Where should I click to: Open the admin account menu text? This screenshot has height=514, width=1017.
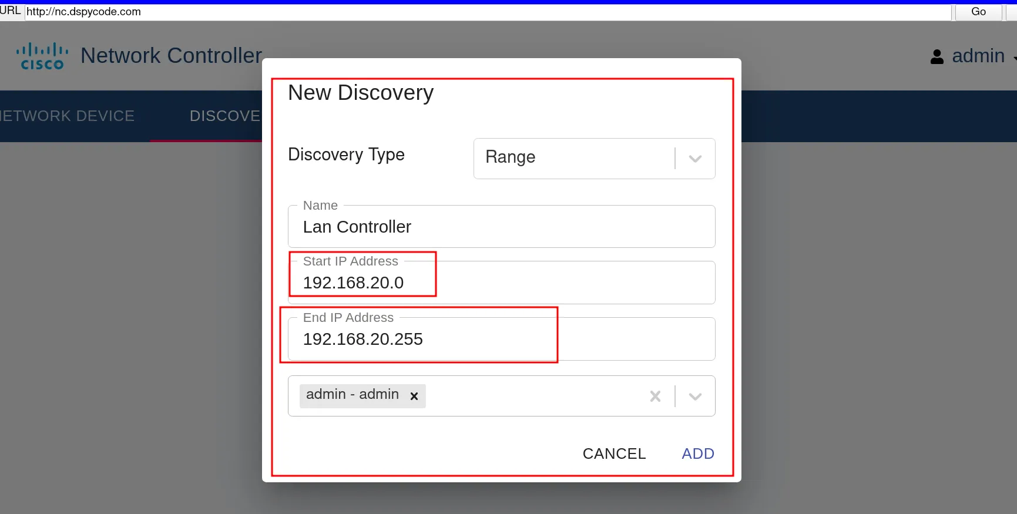978,56
